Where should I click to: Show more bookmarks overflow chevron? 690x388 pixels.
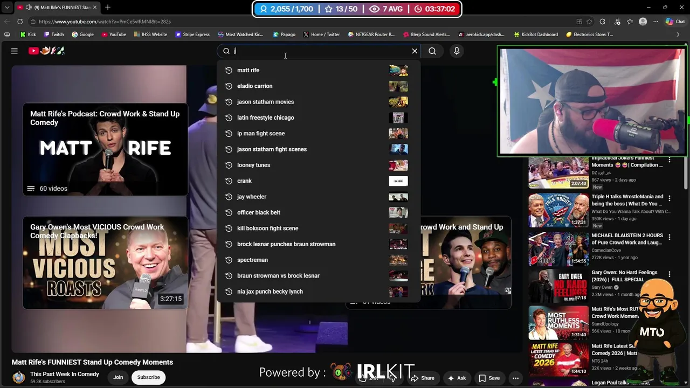[678, 34]
